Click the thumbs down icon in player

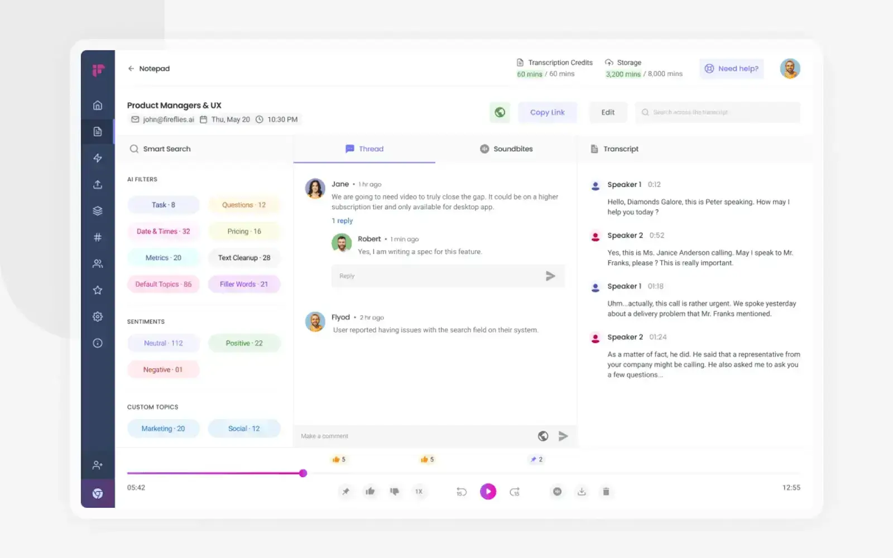[395, 492]
